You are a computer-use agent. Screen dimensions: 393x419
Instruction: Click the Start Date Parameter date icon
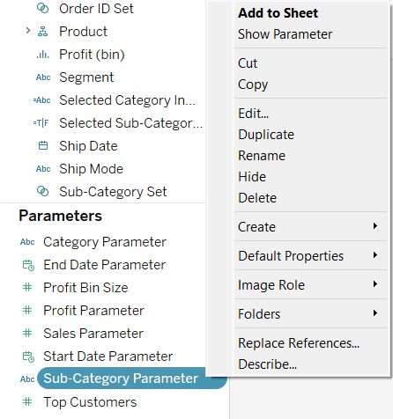(28, 357)
